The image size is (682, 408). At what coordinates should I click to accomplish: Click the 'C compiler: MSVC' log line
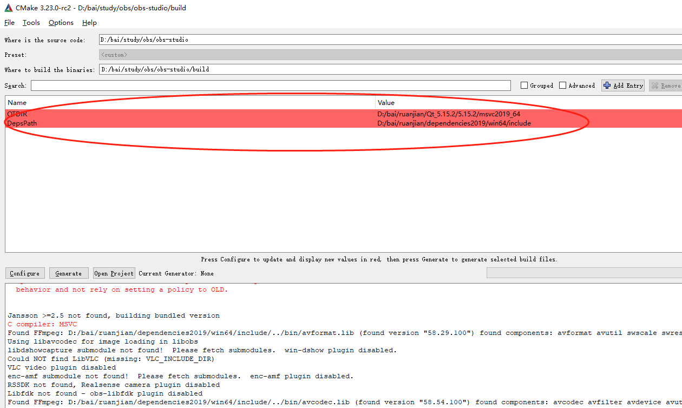click(42, 324)
